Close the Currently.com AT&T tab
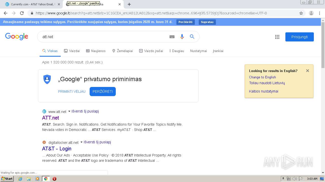This screenshot has height=182, width=325. [x=59, y=4]
